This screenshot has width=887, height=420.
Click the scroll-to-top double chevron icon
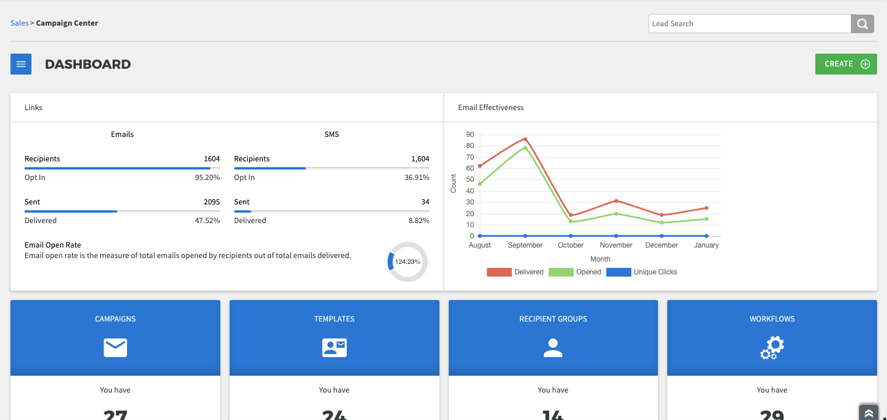tap(868, 412)
